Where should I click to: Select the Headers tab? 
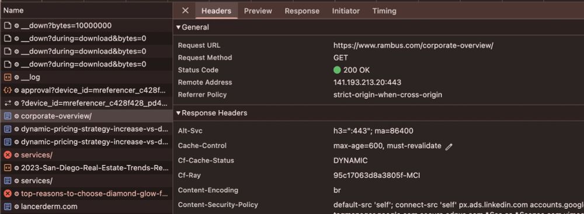click(217, 11)
